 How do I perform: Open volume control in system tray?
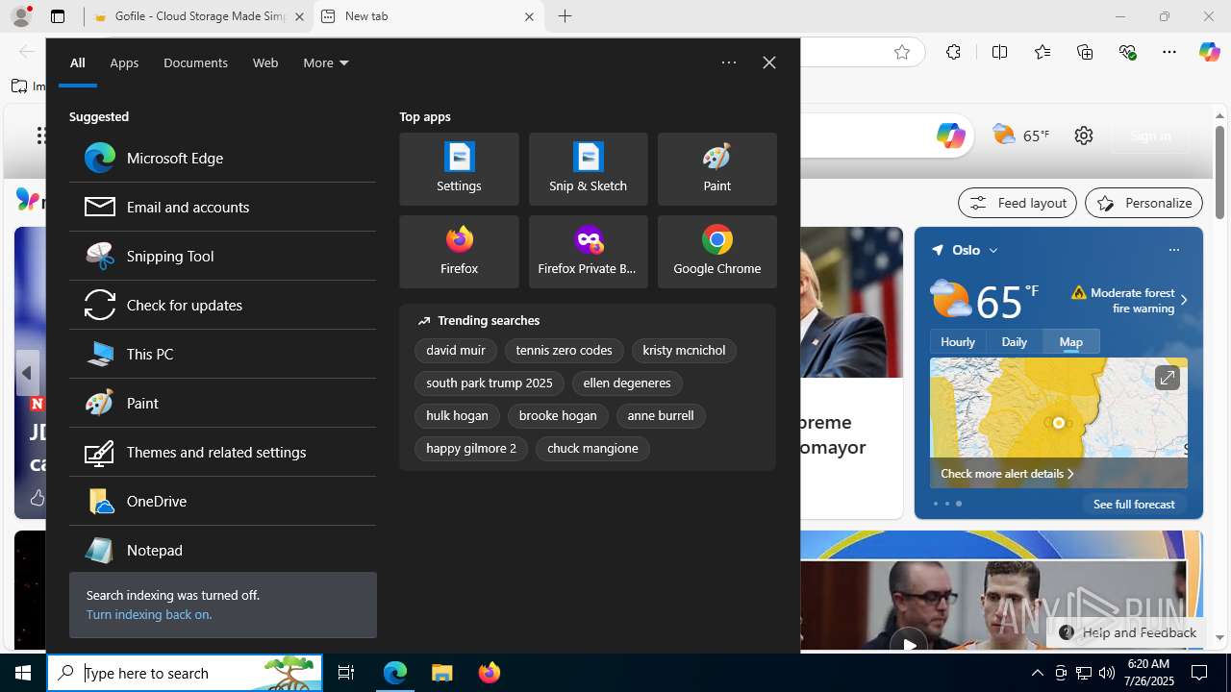click(1106, 673)
